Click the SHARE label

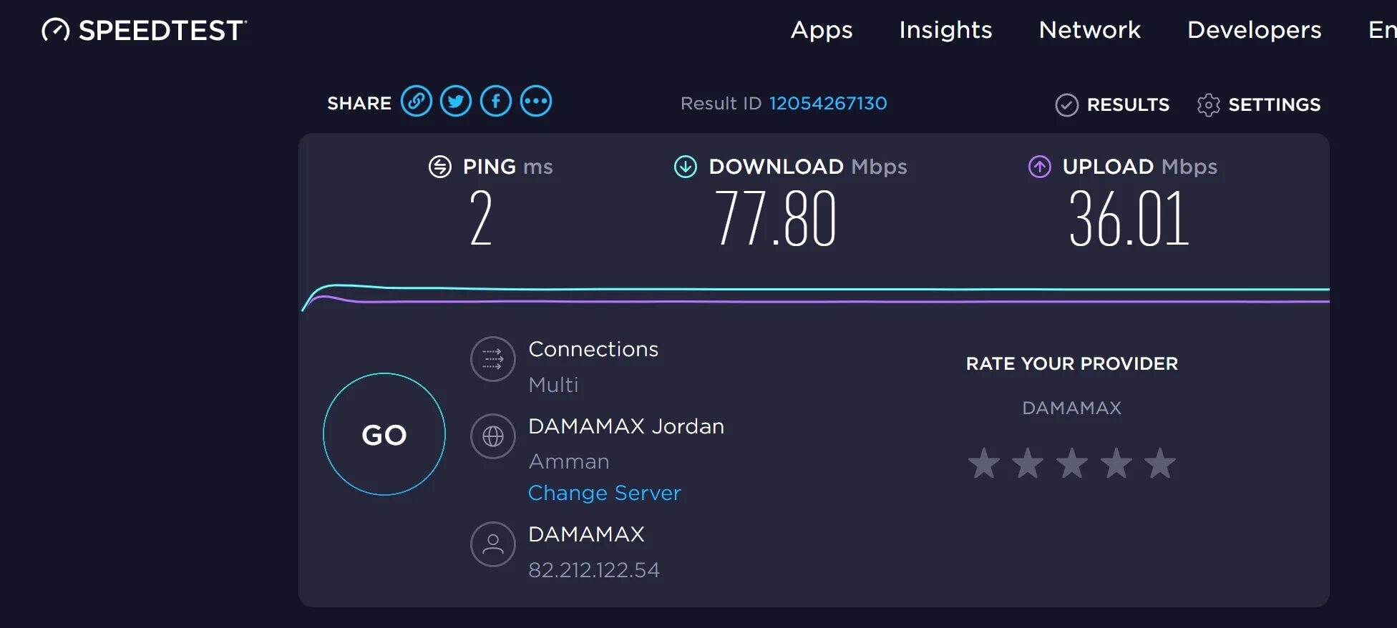[x=359, y=104]
